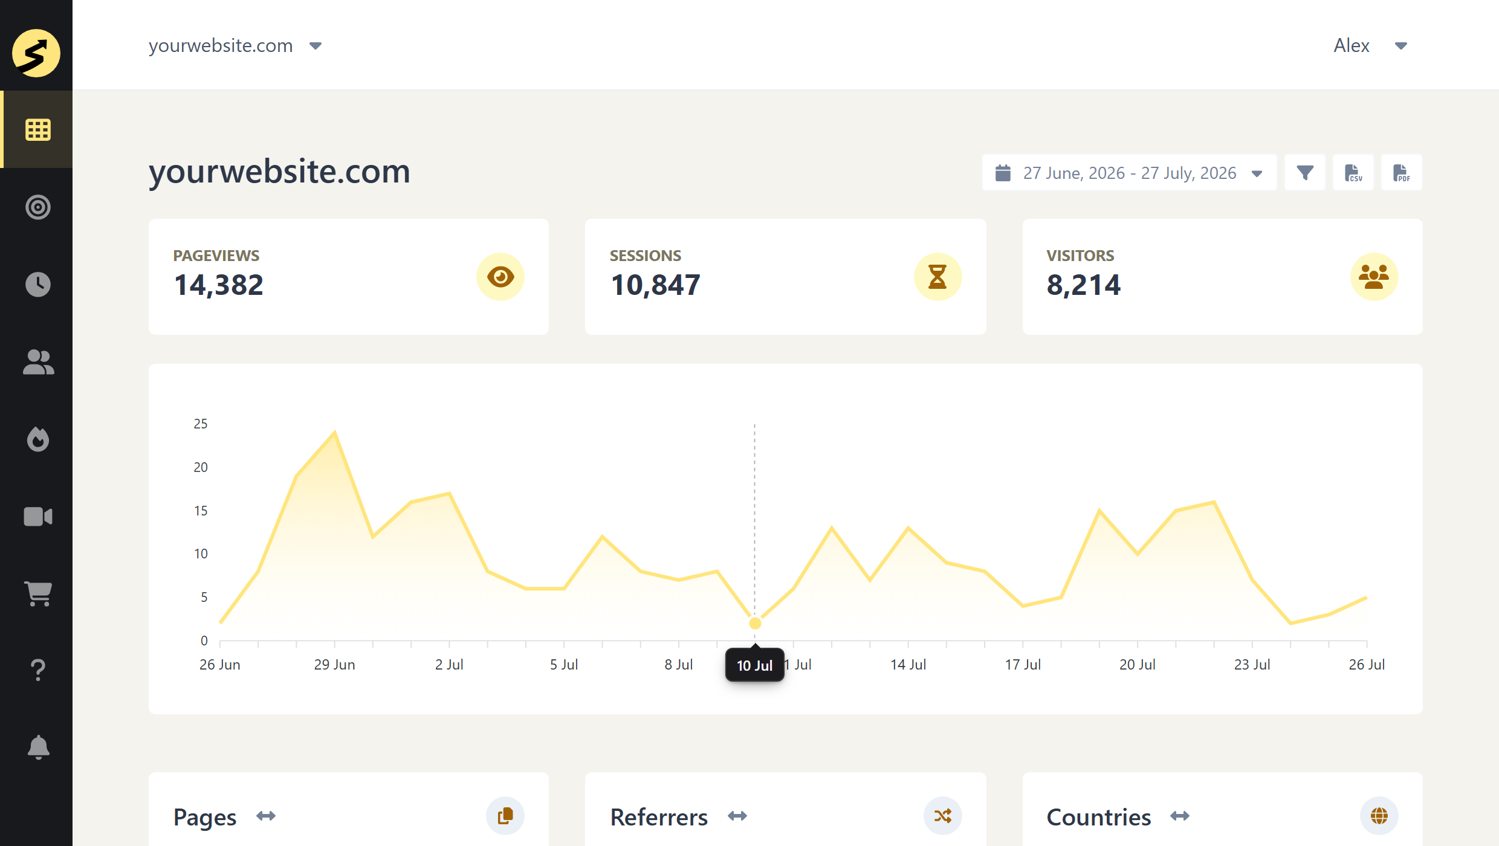Expand the Referrers panel with its arrows icon

(x=737, y=816)
